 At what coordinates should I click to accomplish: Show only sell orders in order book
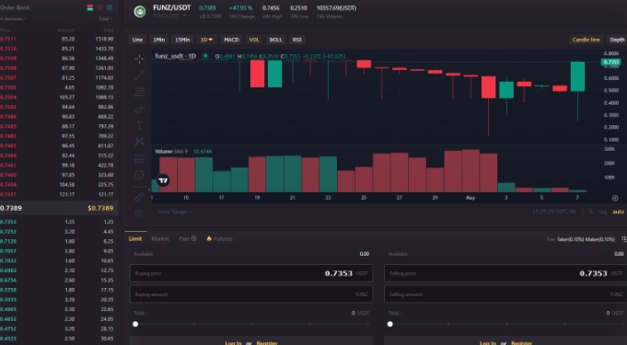point(99,7)
